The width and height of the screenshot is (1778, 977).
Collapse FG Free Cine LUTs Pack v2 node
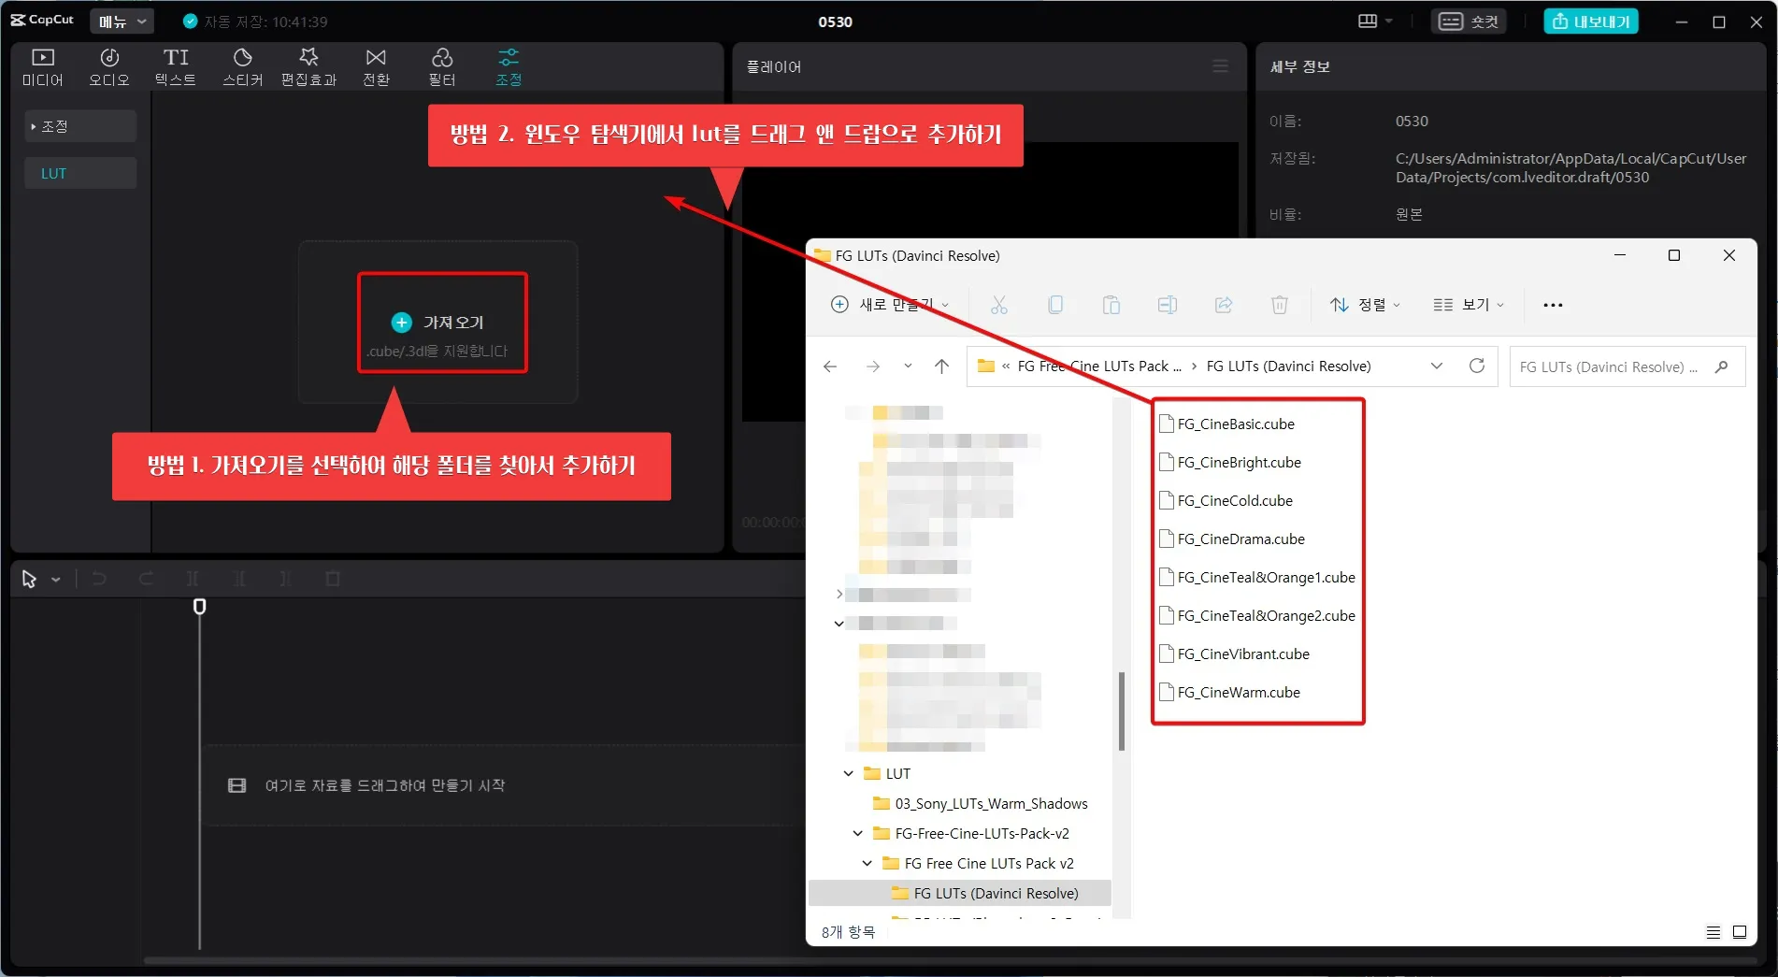(867, 863)
